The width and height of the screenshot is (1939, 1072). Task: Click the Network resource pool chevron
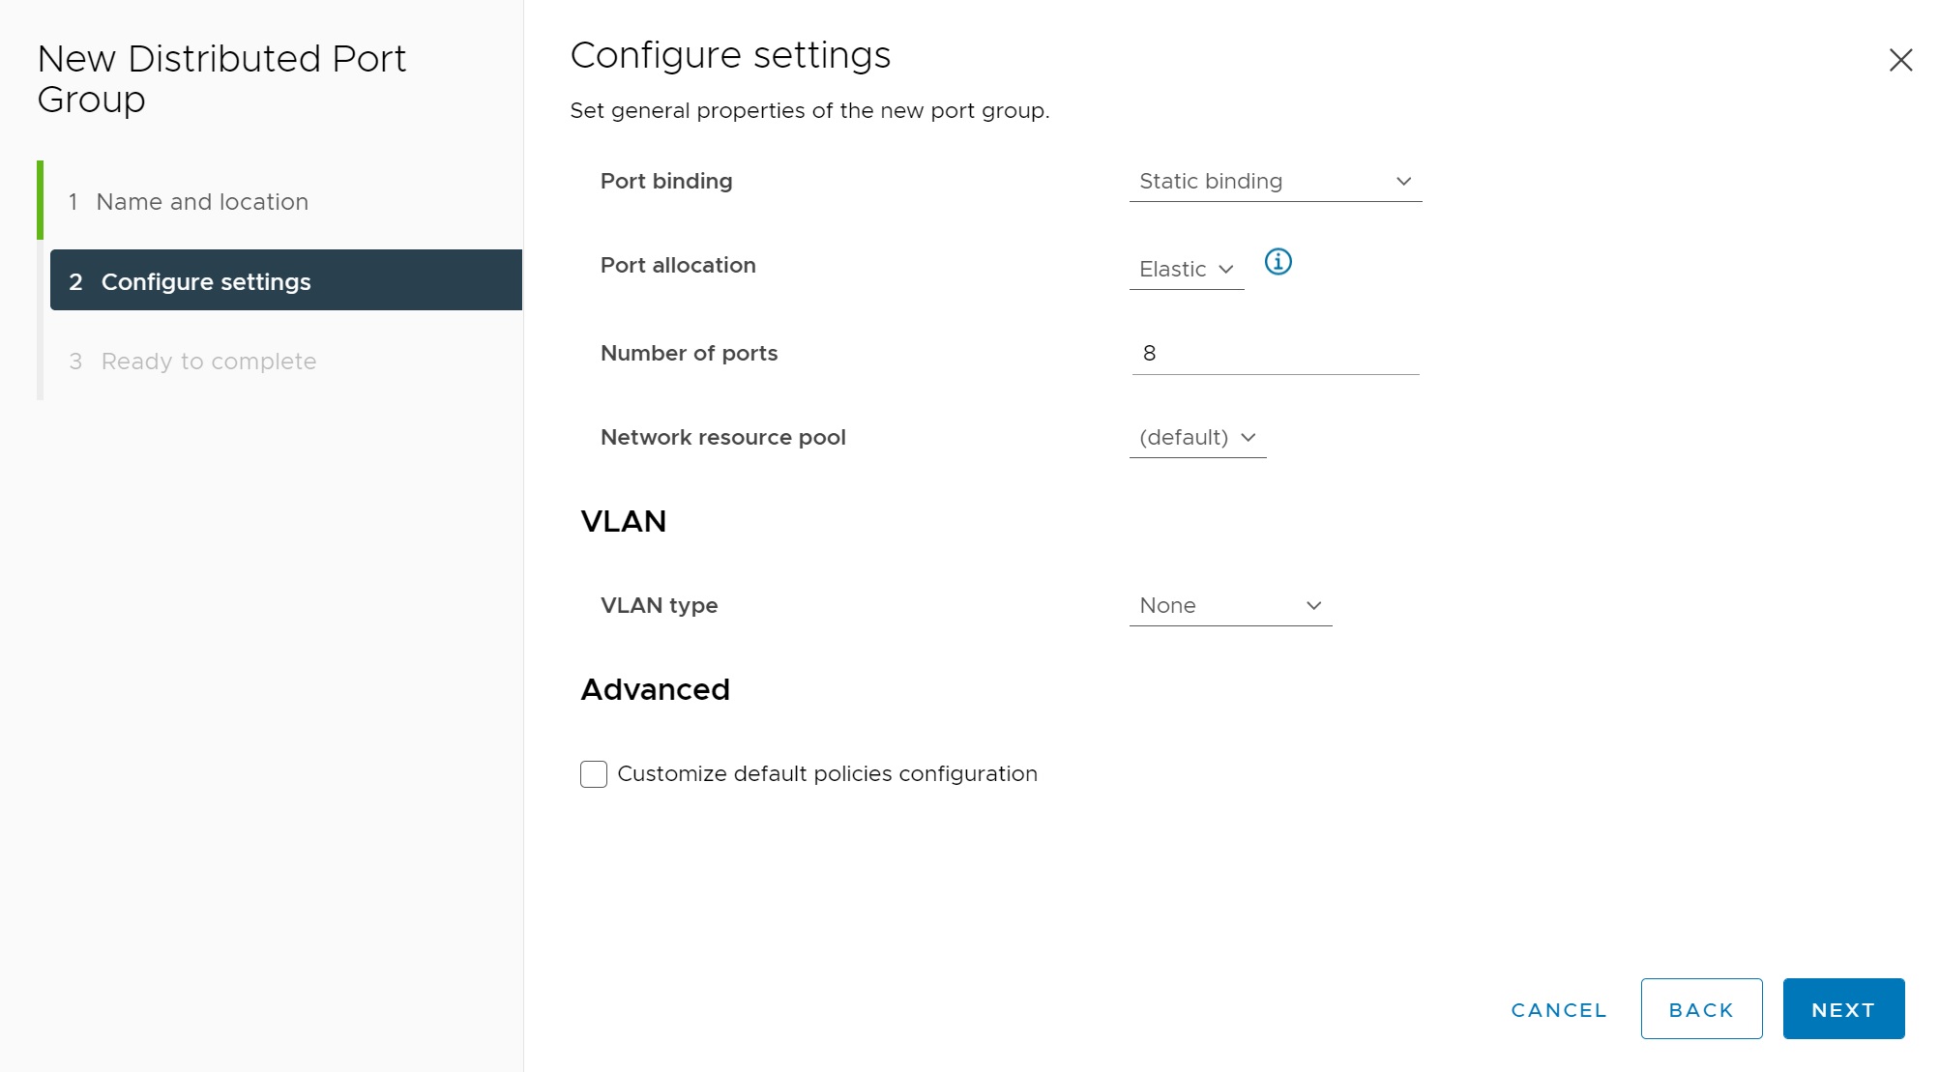(x=1249, y=438)
